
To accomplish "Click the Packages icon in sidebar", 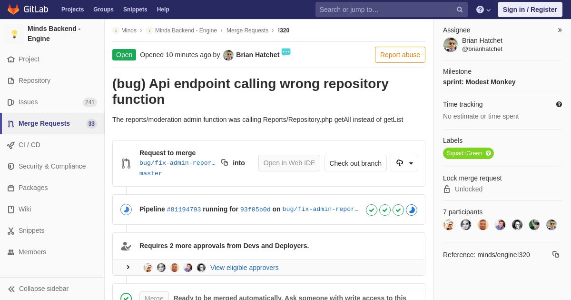I will coord(11,188).
